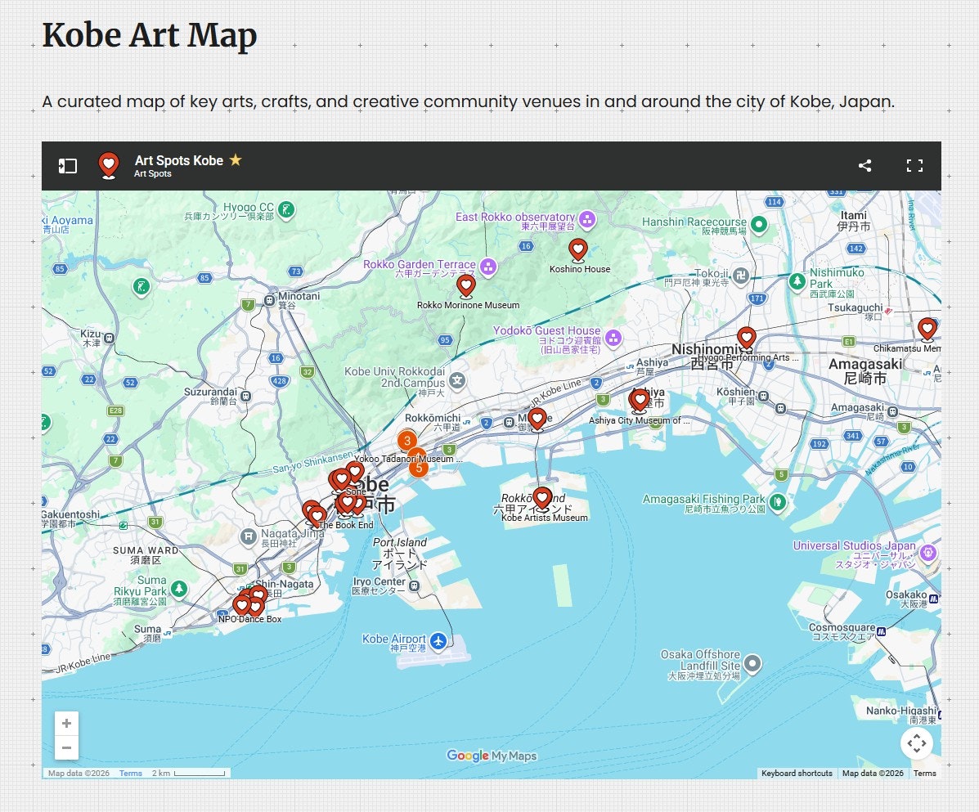Click the Amagasaki city label
The height and width of the screenshot is (812, 979).
point(865,365)
